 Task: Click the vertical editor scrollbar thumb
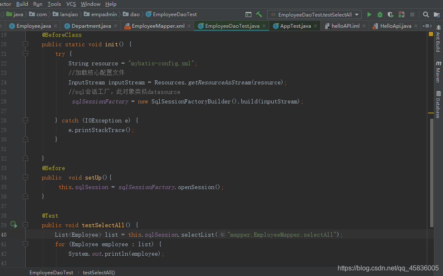(431, 173)
